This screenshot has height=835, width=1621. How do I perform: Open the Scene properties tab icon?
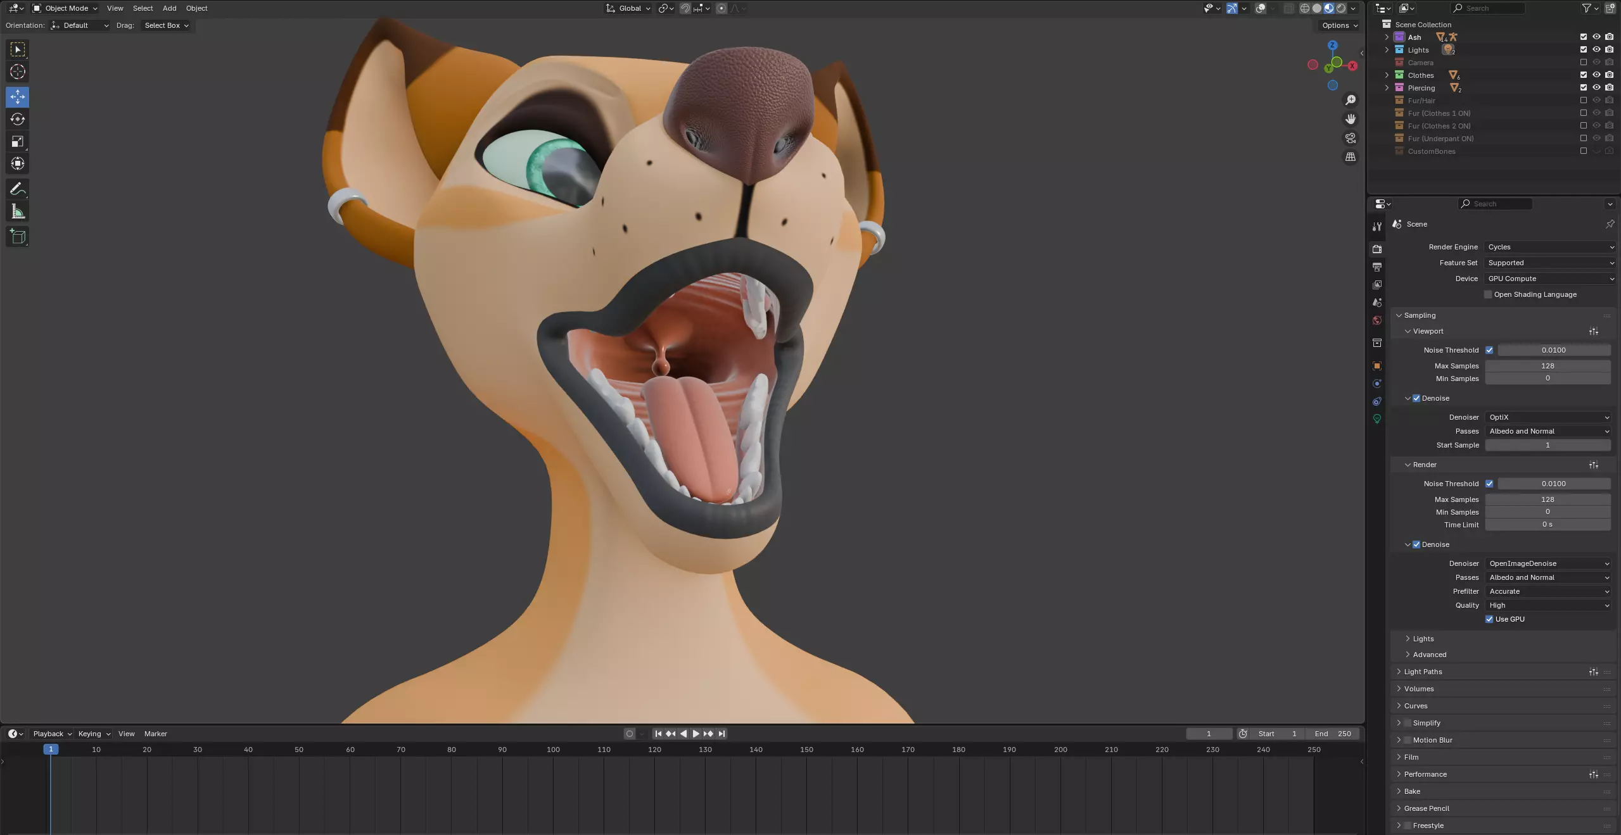click(1377, 303)
